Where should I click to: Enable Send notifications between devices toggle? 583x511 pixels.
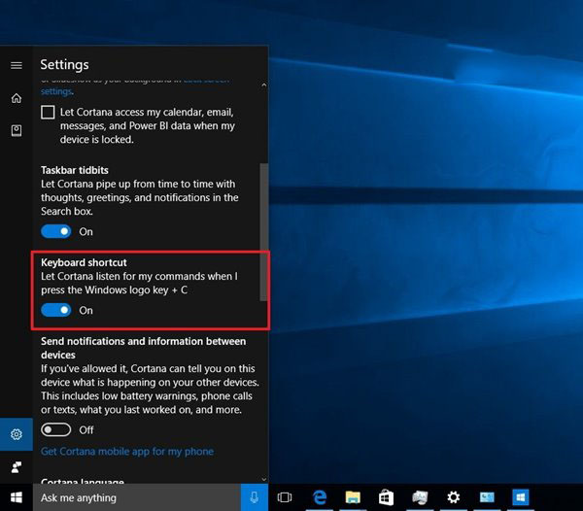(56, 429)
